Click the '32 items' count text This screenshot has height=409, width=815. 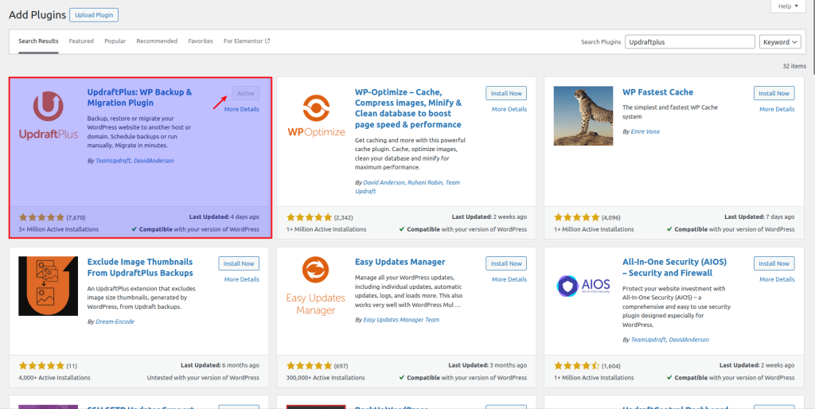[794, 66]
